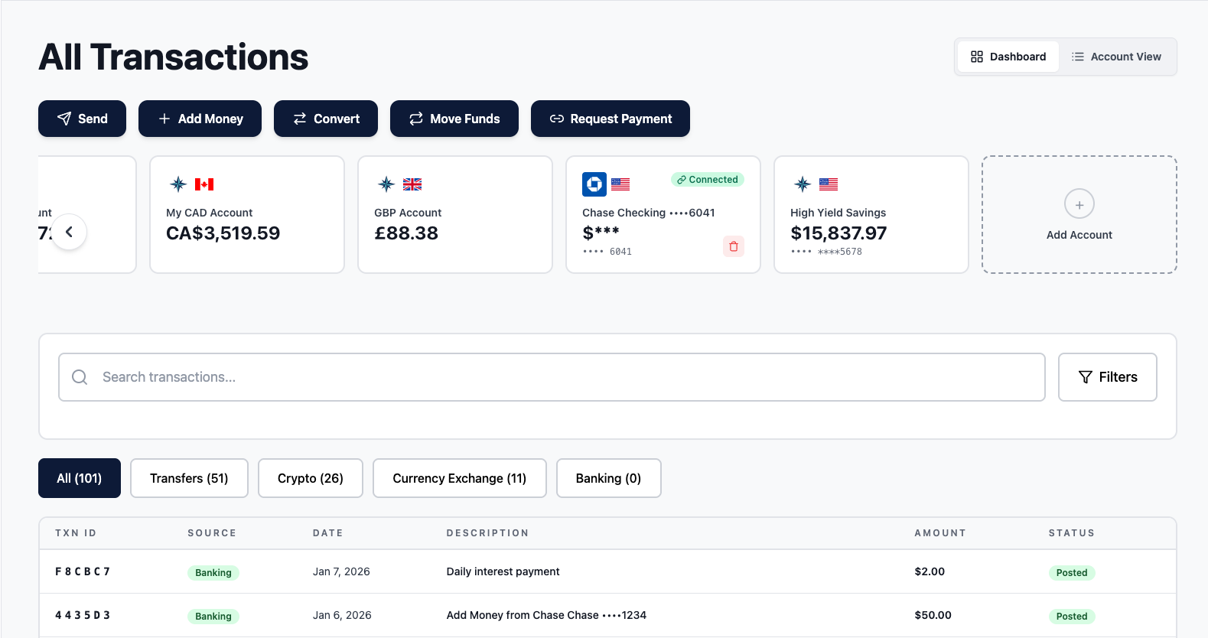
Task: Click the Chase bank logo icon
Action: point(594,184)
